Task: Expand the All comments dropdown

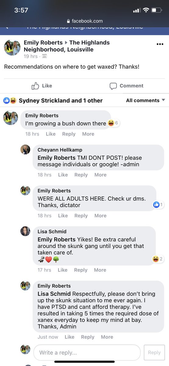Action: coord(146,100)
